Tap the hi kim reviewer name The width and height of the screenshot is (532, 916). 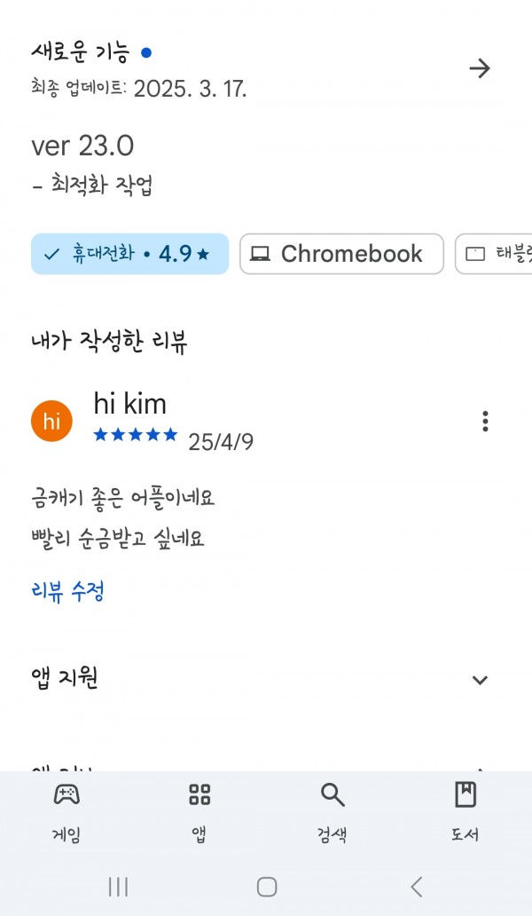pos(130,404)
